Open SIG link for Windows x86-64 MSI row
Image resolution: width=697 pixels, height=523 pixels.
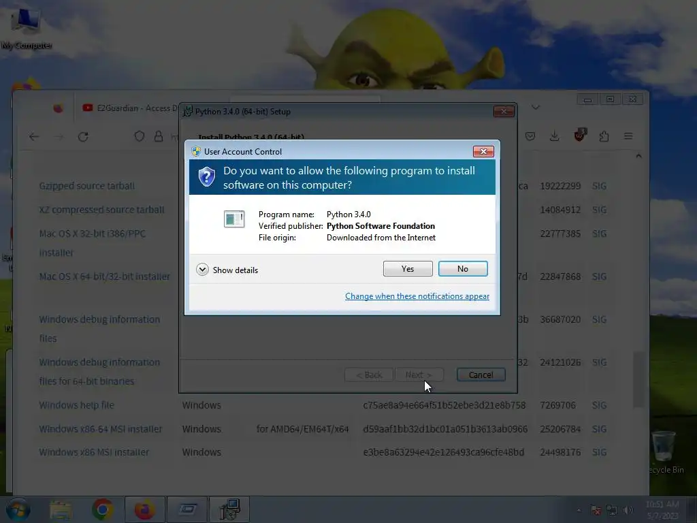599,429
